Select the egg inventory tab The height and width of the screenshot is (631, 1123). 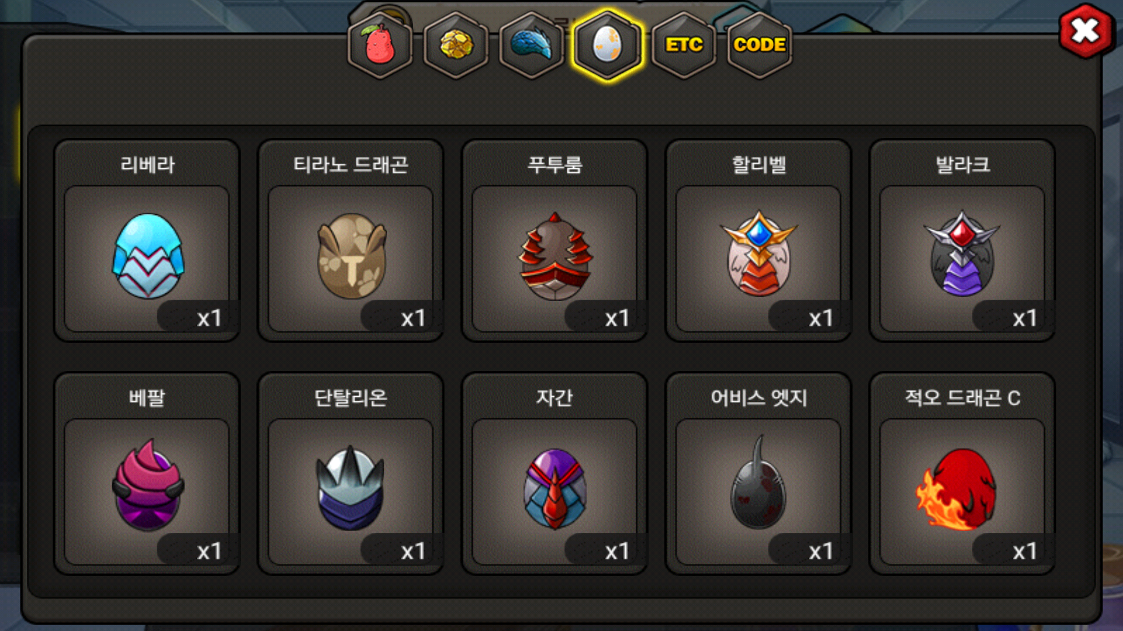click(x=608, y=45)
